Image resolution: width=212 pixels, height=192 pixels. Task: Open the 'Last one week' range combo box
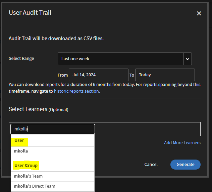pos(120,59)
